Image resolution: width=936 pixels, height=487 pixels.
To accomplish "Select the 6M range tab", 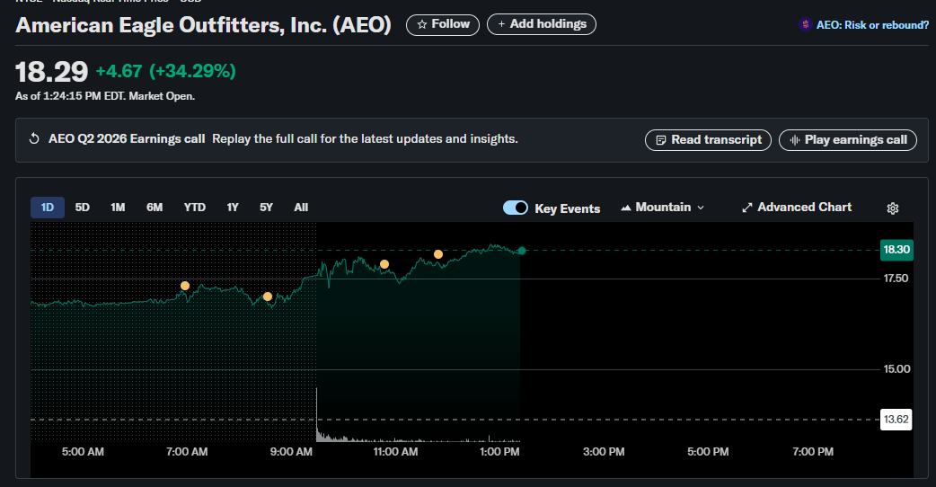I will click(155, 207).
